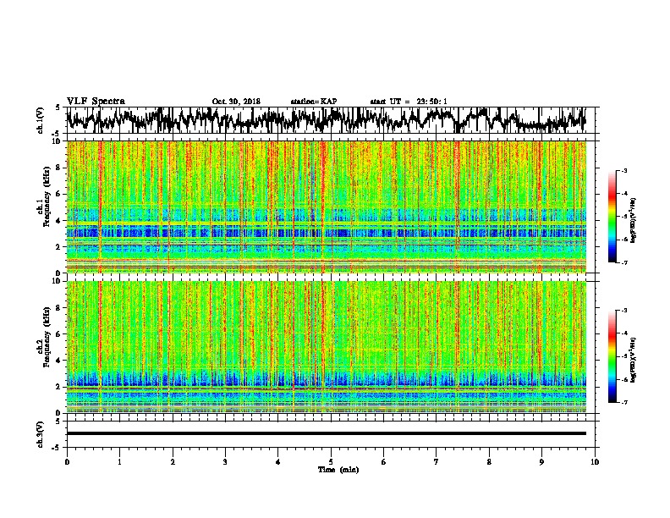This screenshot has width=670, height=518.
Task: Click the log(PSD) label beside ch.2 colorbar
Action: click(634, 359)
